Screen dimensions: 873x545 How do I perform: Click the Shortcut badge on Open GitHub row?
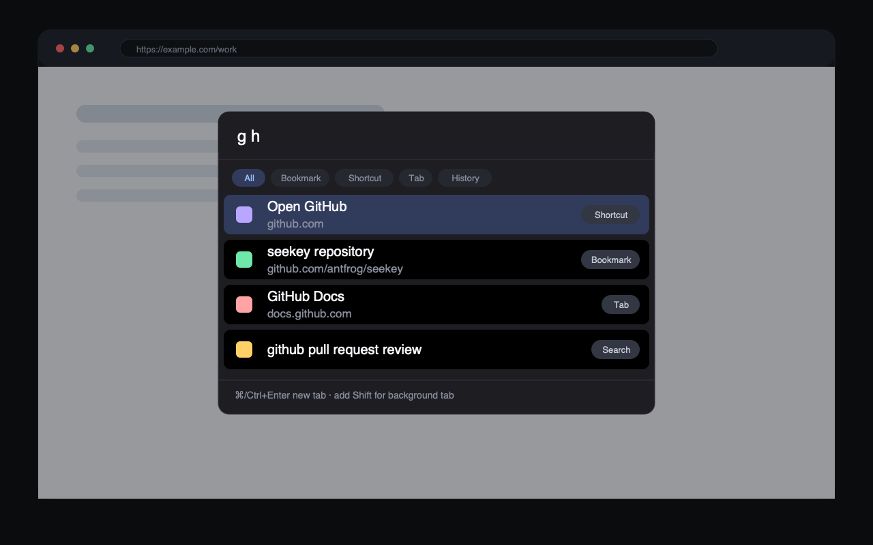(610, 215)
